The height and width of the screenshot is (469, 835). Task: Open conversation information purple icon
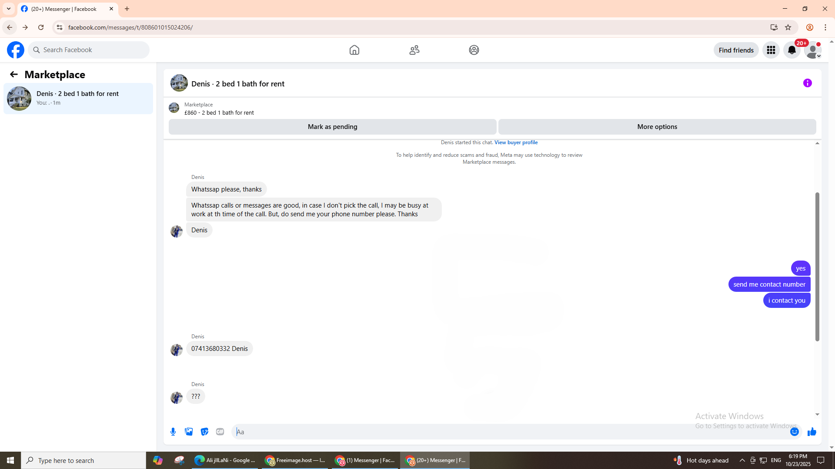tap(808, 83)
